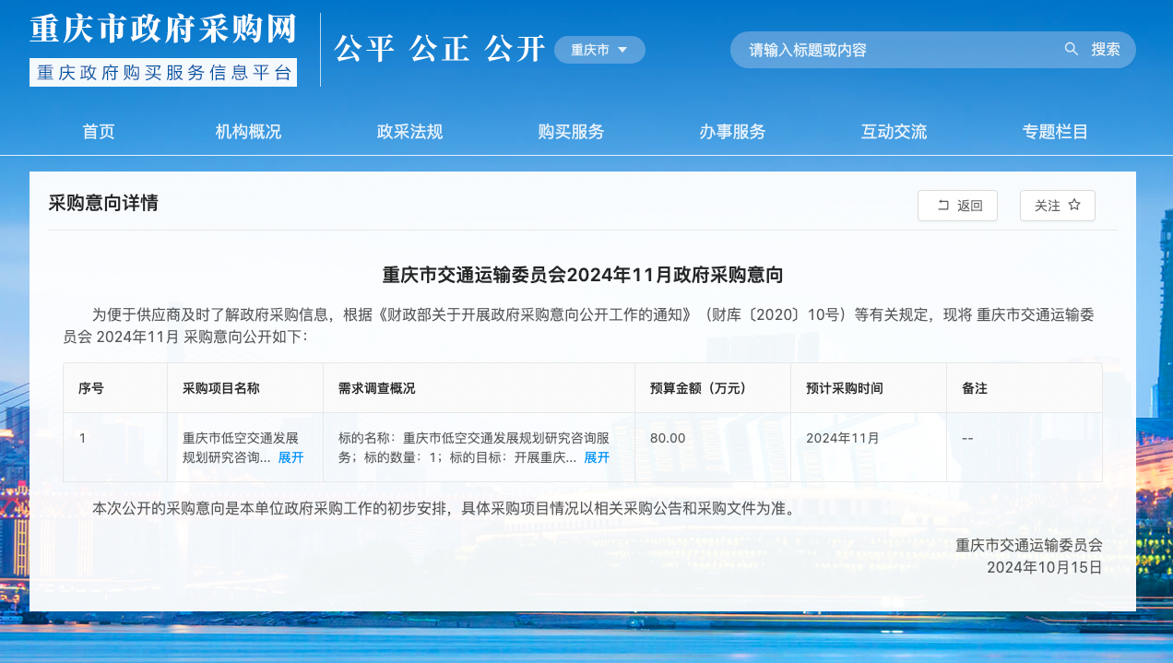Expand the truncated 采购项目名称 text
Viewport: 1173px width, 663px height.
click(290, 457)
